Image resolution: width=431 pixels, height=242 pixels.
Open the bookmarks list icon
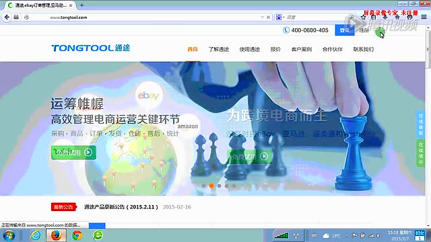(x=374, y=17)
